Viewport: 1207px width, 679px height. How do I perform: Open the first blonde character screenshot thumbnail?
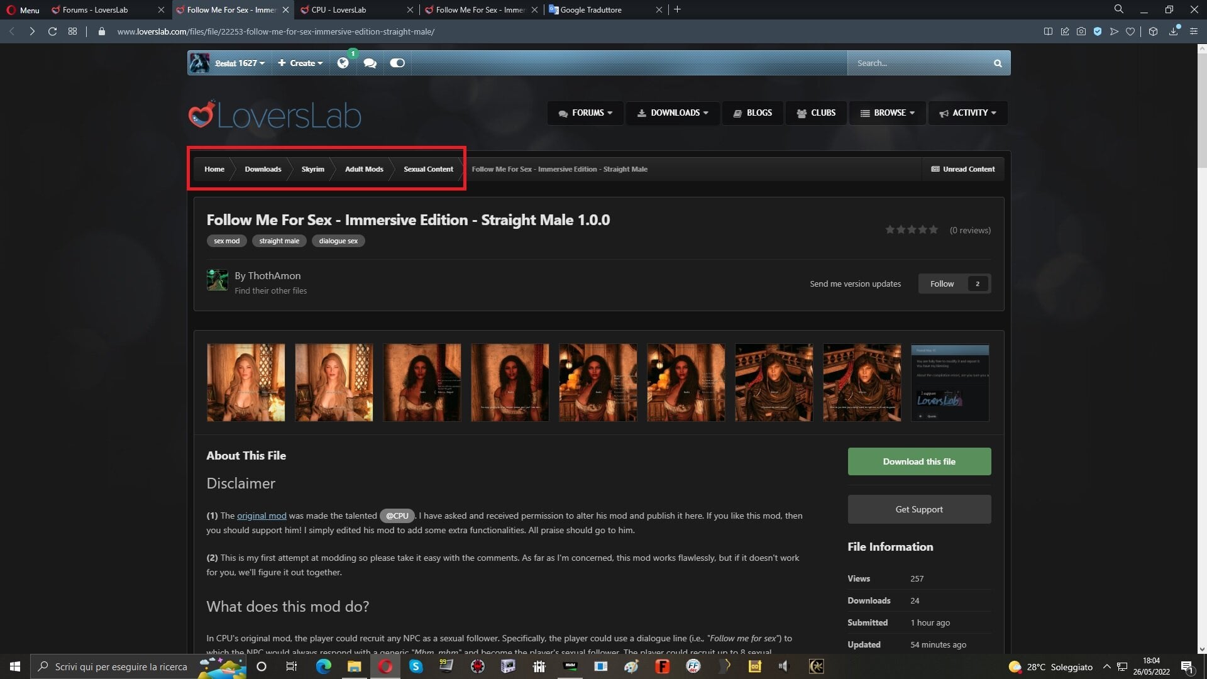point(246,382)
